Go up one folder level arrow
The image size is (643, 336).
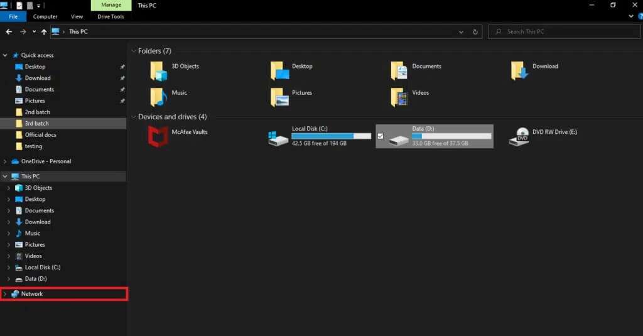[44, 31]
